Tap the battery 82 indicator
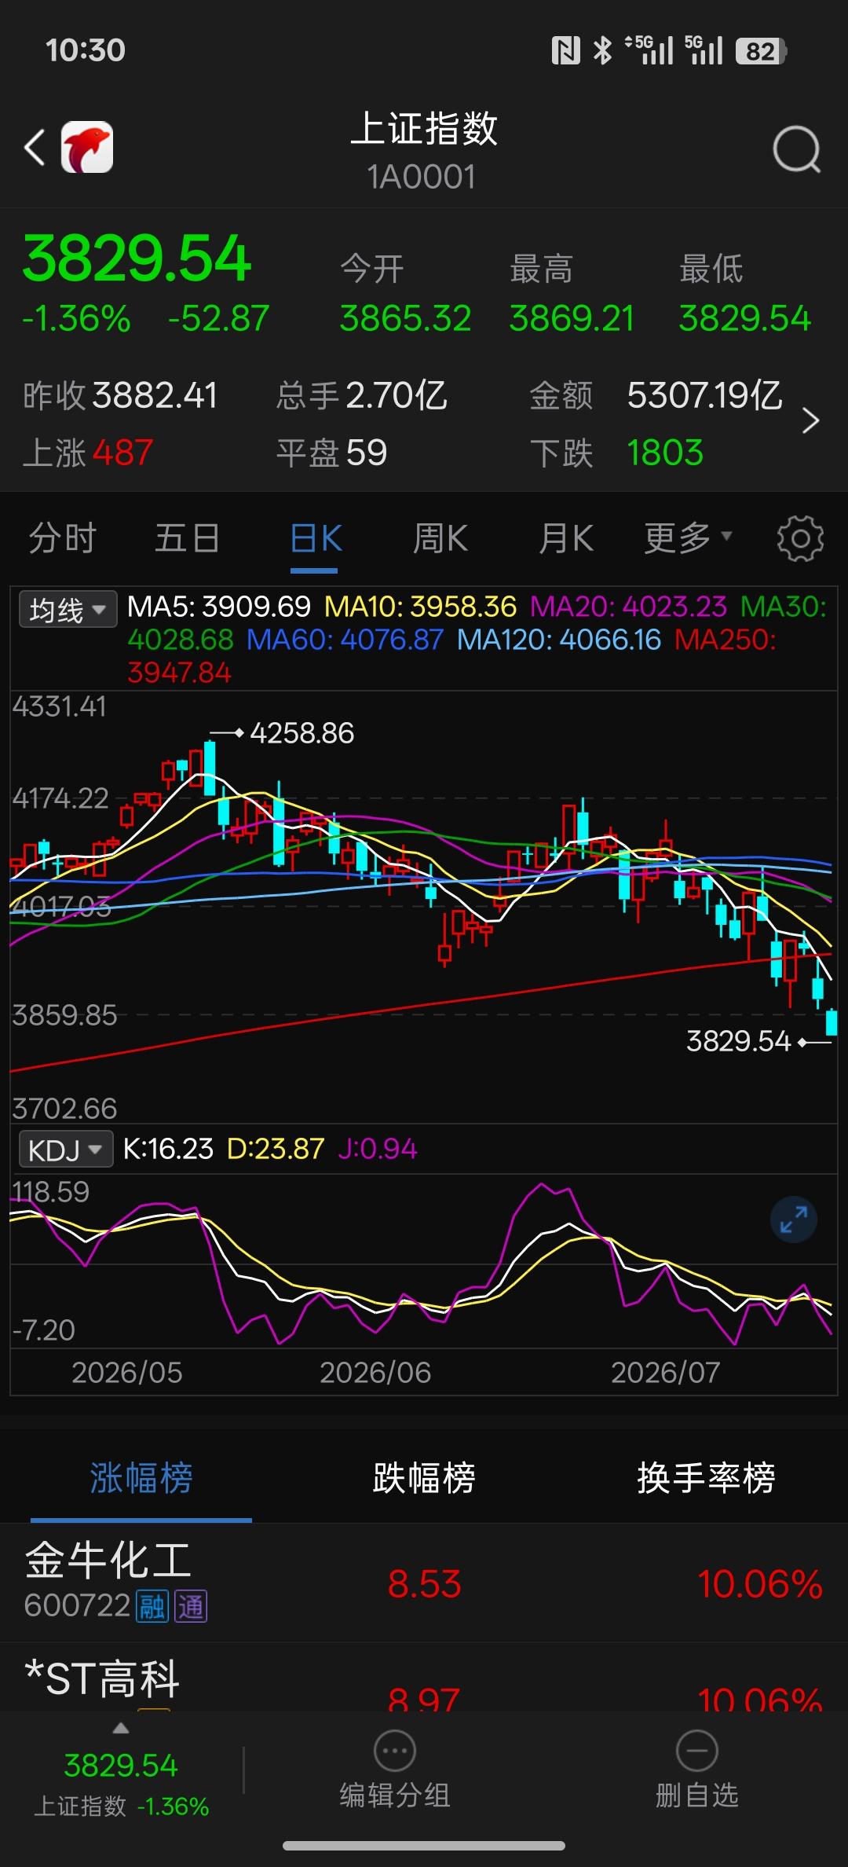 pos(761,51)
